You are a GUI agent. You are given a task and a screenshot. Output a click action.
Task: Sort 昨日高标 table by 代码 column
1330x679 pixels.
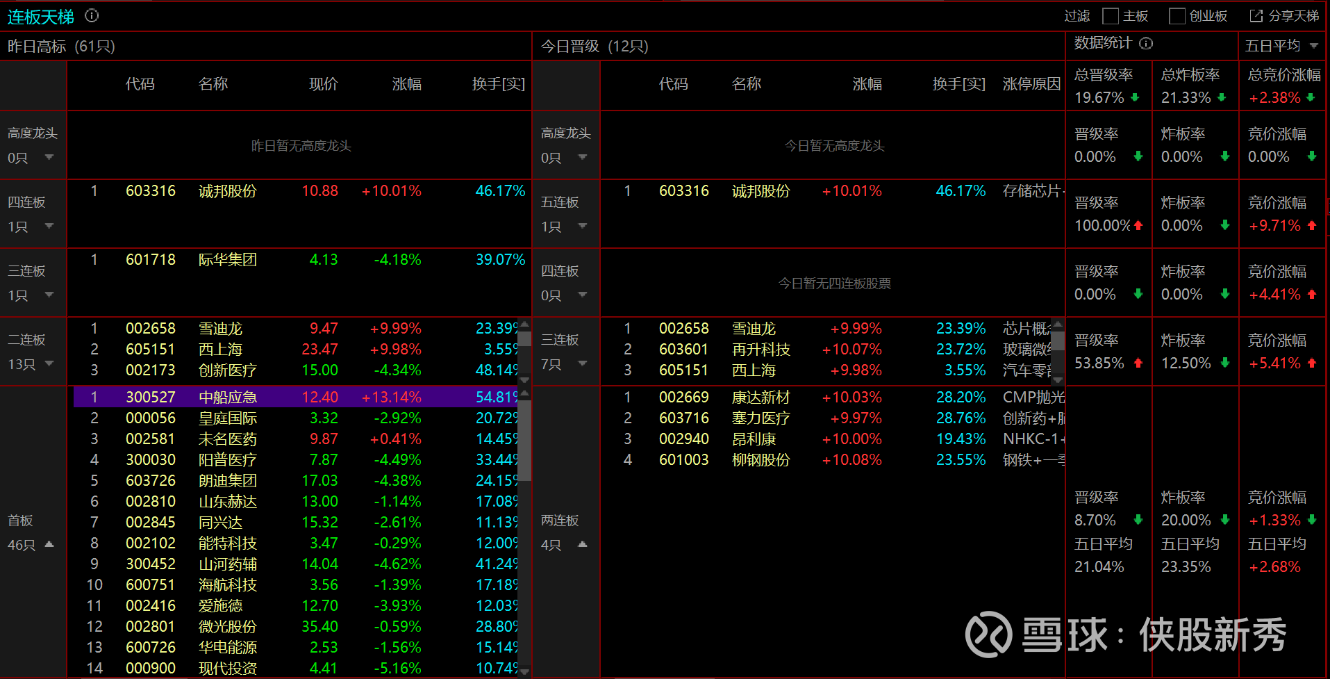[x=140, y=84]
